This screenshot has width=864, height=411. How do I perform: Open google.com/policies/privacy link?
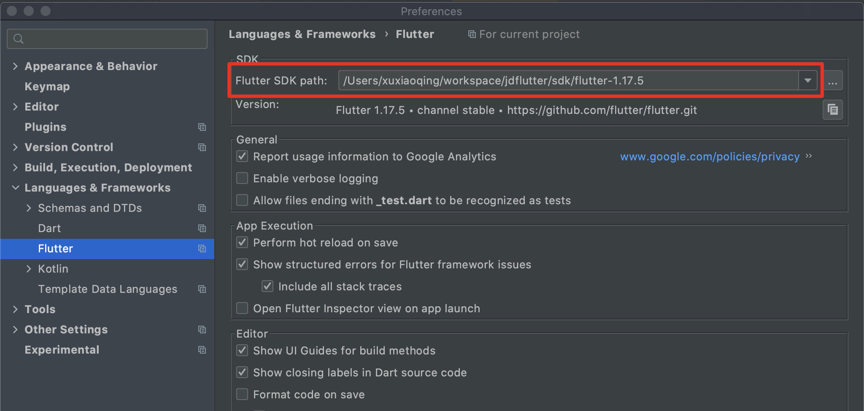coord(710,157)
